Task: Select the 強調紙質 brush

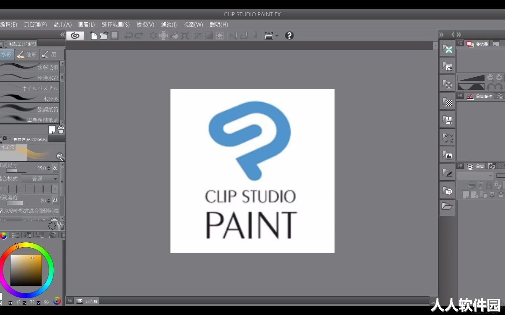Action: pyautogui.click(x=30, y=109)
